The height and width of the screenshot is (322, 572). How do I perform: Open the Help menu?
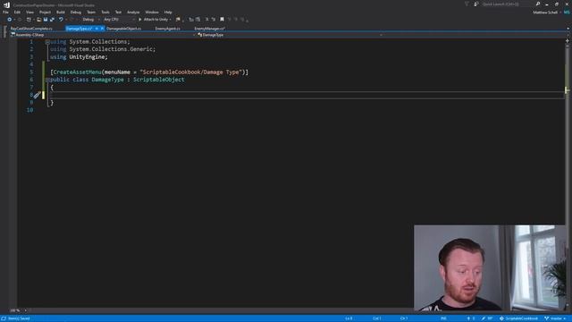[x=168, y=12]
